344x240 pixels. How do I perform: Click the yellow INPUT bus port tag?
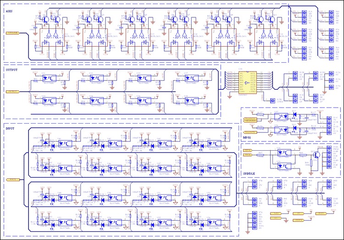[13, 180]
